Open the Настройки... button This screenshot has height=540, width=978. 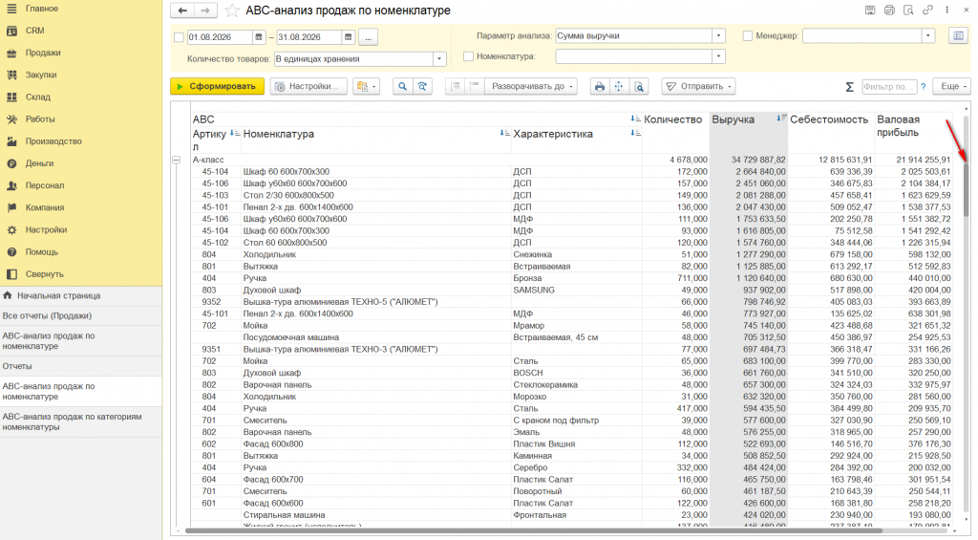tap(308, 87)
